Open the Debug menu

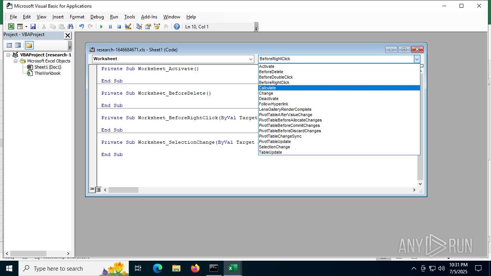point(97,17)
